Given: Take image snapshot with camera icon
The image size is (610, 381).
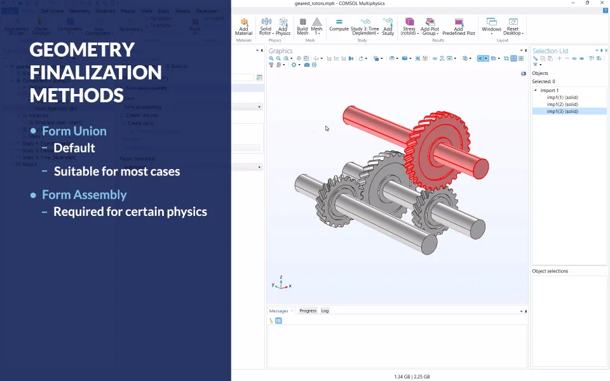Looking at the screenshot, I should point(307,65).
